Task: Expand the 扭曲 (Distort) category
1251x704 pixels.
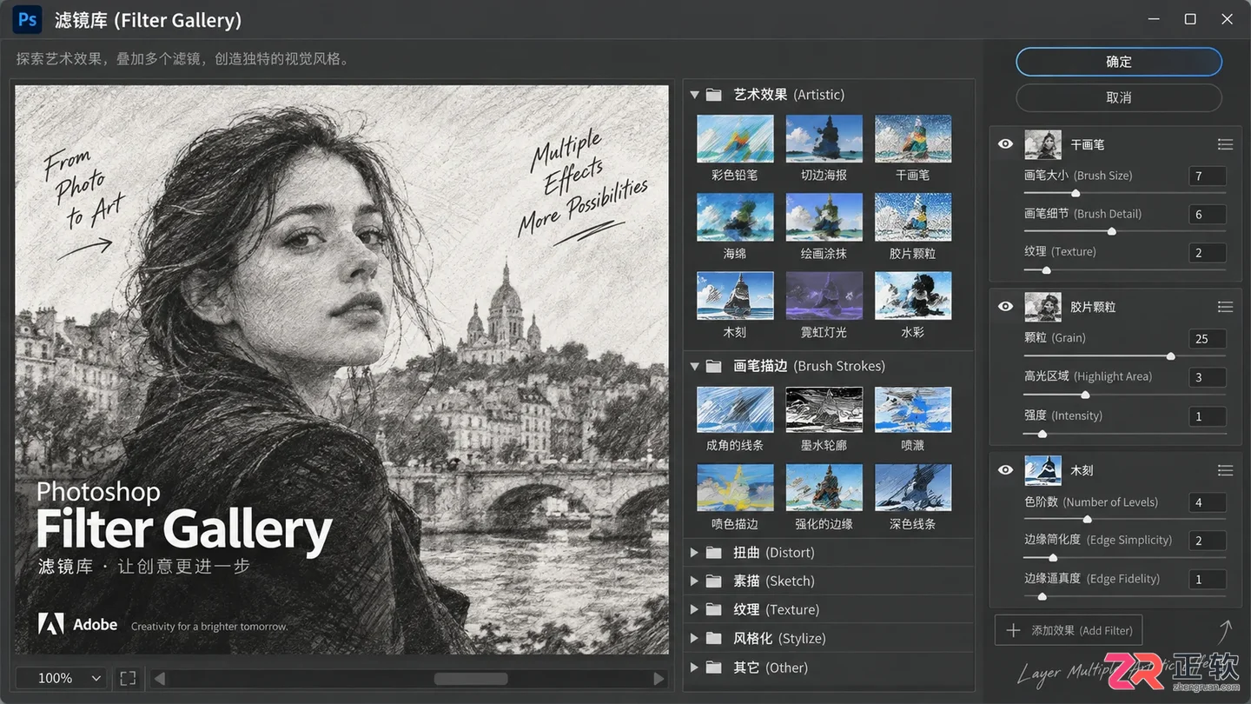Action: [x=694, y=553]
